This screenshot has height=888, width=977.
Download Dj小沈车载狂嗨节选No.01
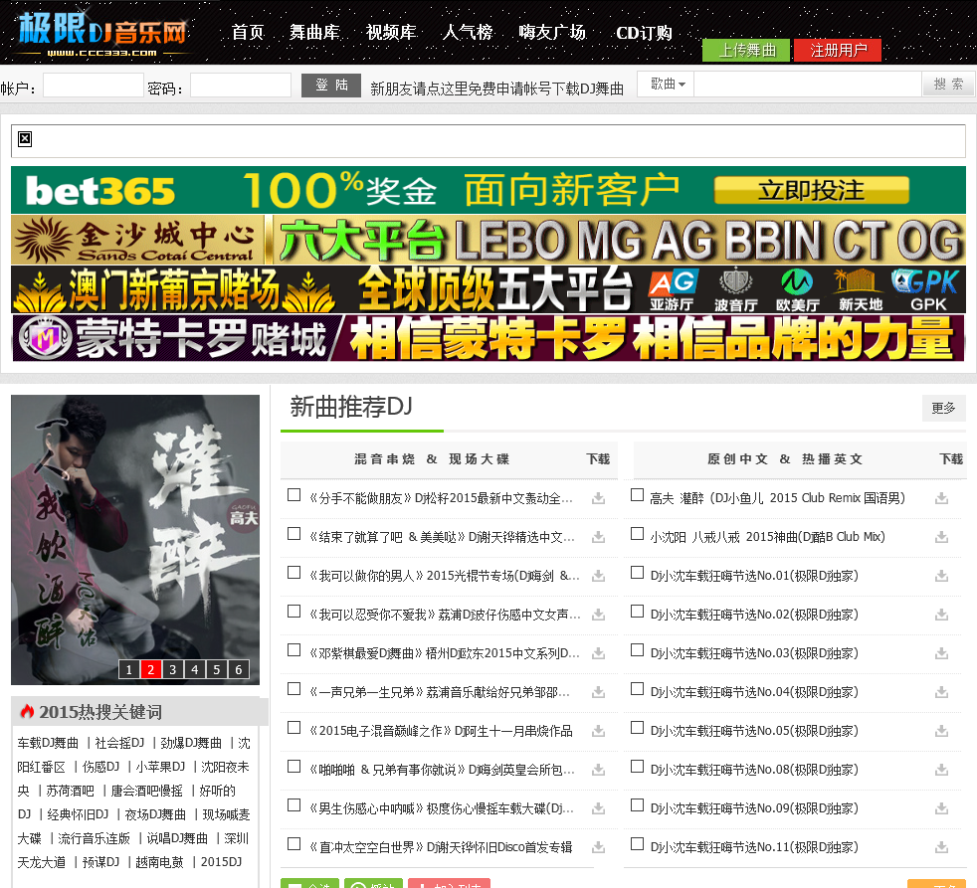941,576
